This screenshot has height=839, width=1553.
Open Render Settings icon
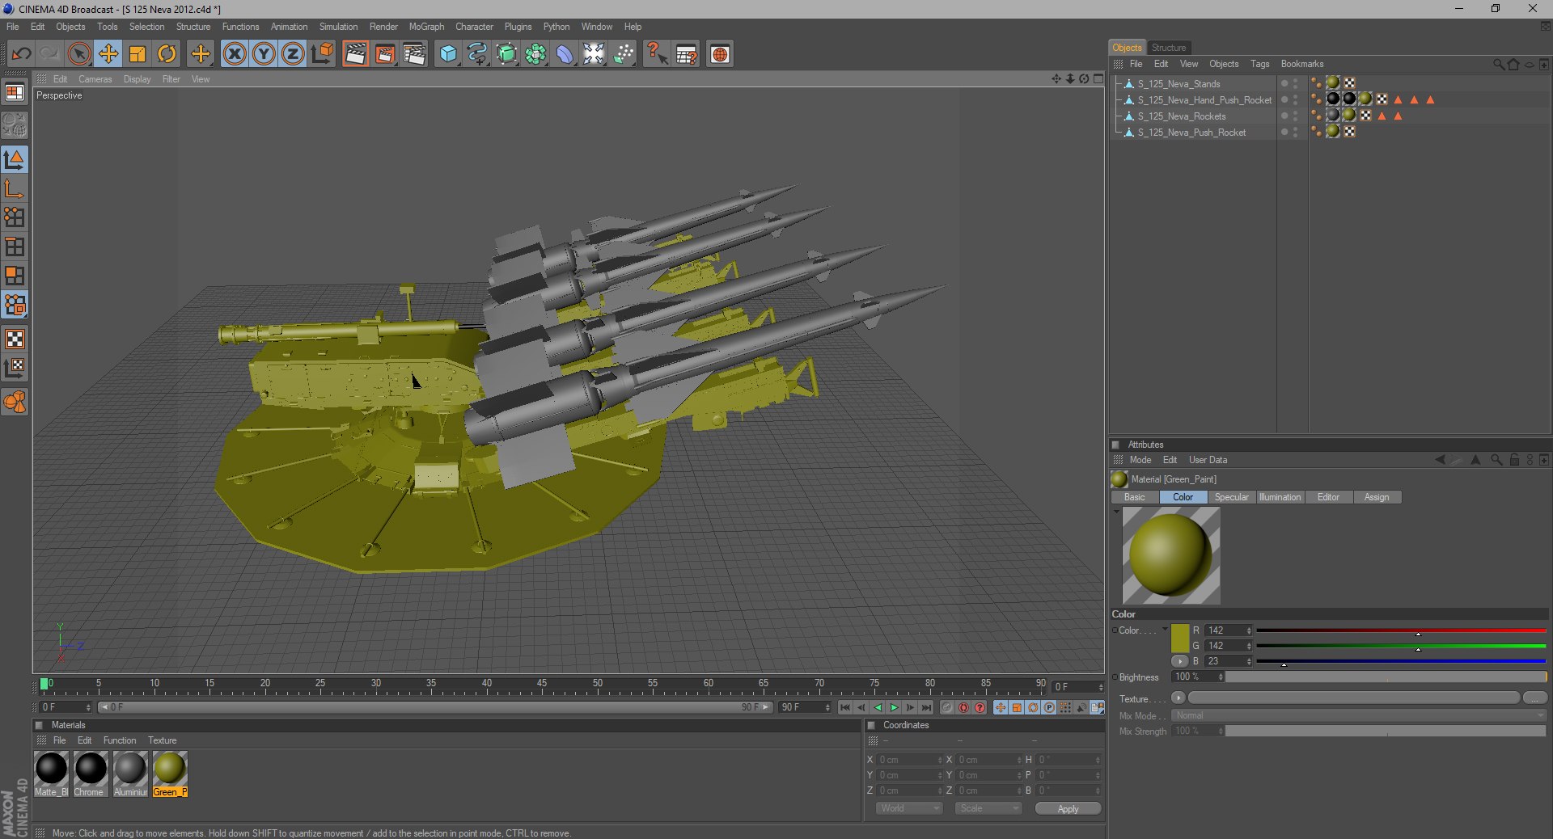point(414,54)
